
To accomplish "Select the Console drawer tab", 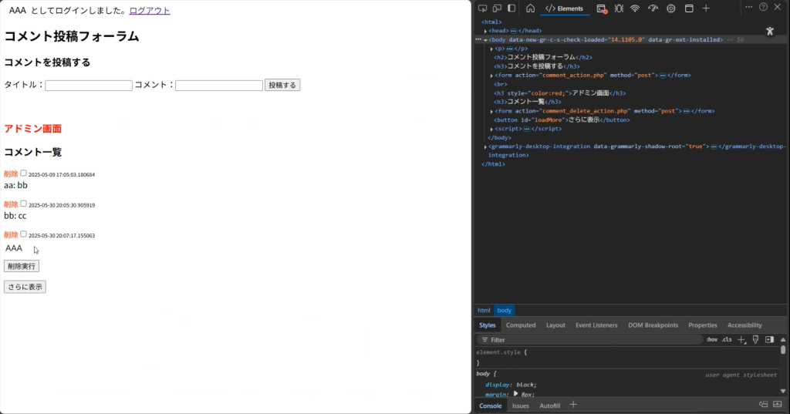I will click(x=490, y=406).
